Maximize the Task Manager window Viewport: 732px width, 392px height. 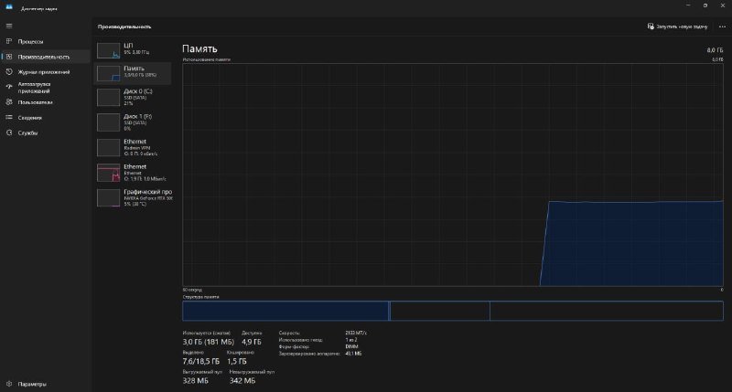pos(705,5)
